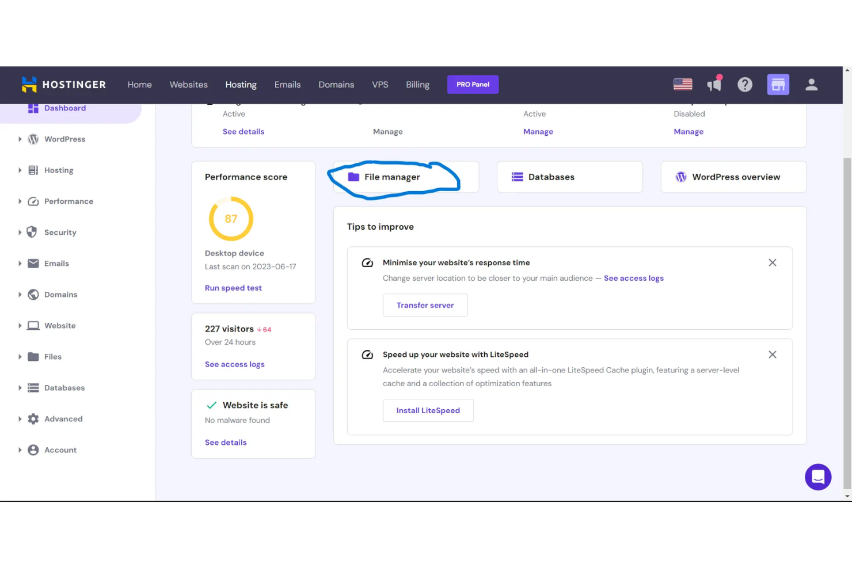The width and height of the screenshot is (852, 568).
Task: Open WordPress overview
Action: (735, 177)
